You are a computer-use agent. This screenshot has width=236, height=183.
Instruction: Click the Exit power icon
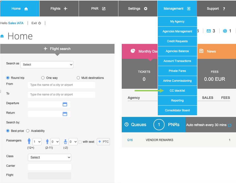40,23
